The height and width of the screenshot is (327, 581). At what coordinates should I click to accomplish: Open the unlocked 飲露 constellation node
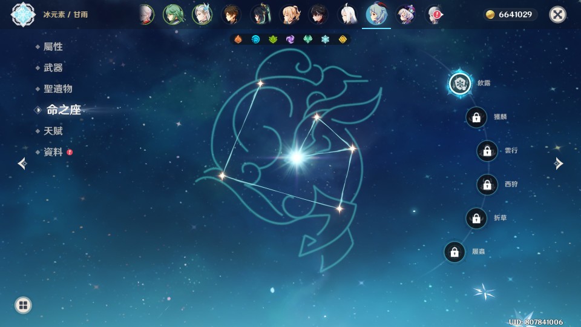click(460, 83)
